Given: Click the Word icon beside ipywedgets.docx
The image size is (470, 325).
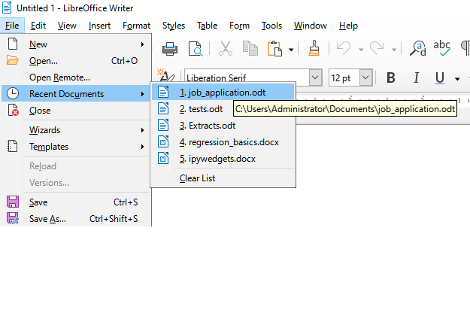Looking at the screenshot, I should [163, 158].
